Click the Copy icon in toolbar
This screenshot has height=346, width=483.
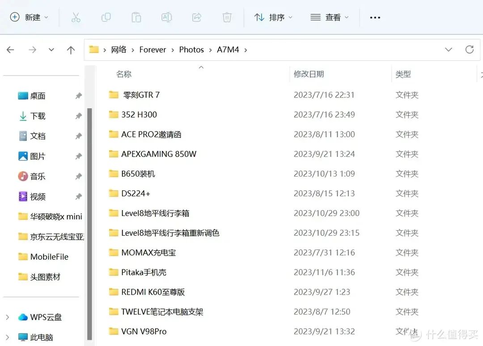pos(106,17)
